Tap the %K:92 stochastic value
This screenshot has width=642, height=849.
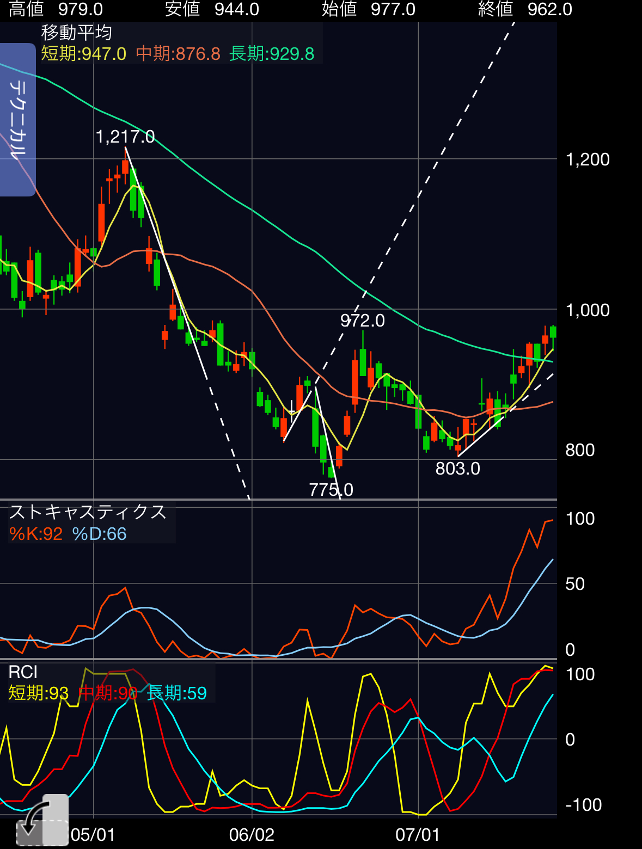[x=36, y=534]
